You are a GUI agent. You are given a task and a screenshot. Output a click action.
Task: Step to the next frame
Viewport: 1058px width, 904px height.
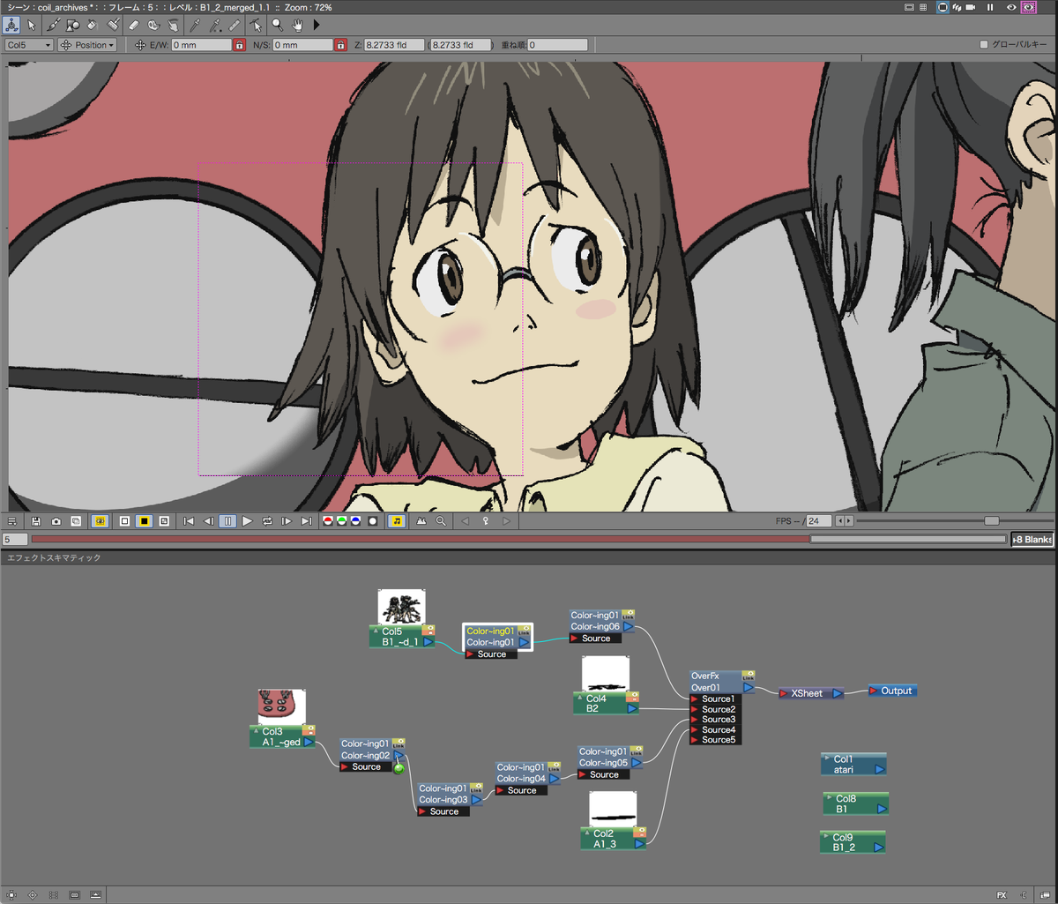[x=287, y=521]
